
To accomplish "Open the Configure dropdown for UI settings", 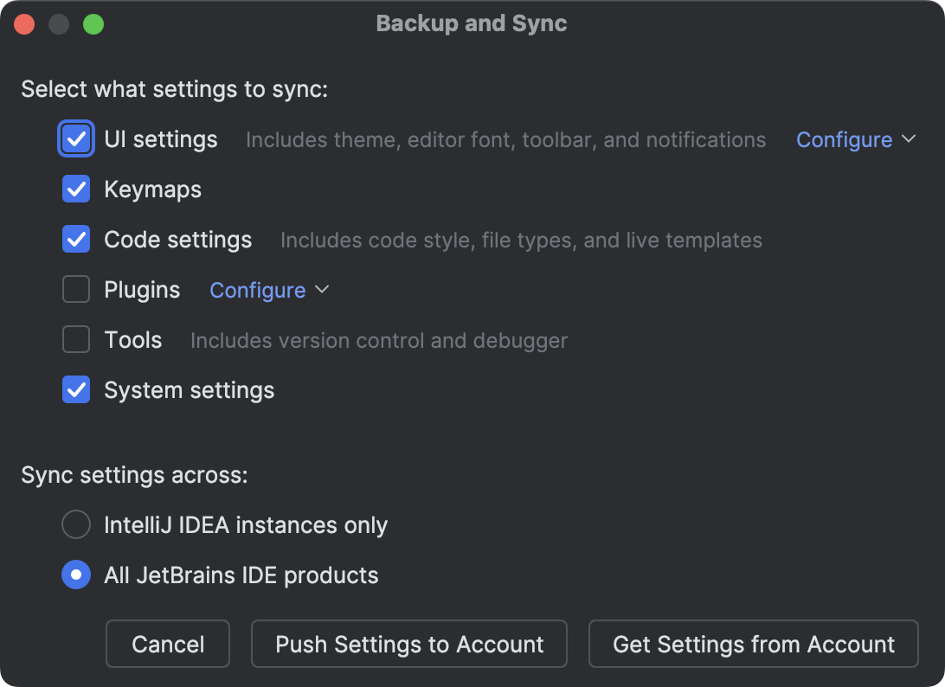I will tap(844, 139).
